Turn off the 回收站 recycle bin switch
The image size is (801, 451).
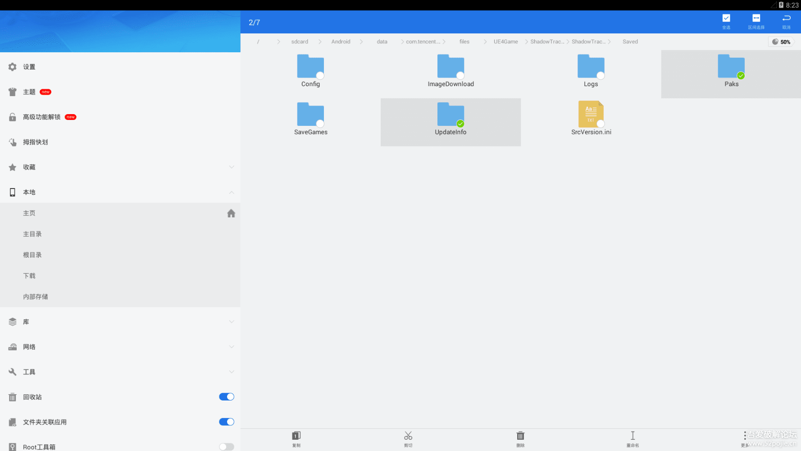click(227, 397)
